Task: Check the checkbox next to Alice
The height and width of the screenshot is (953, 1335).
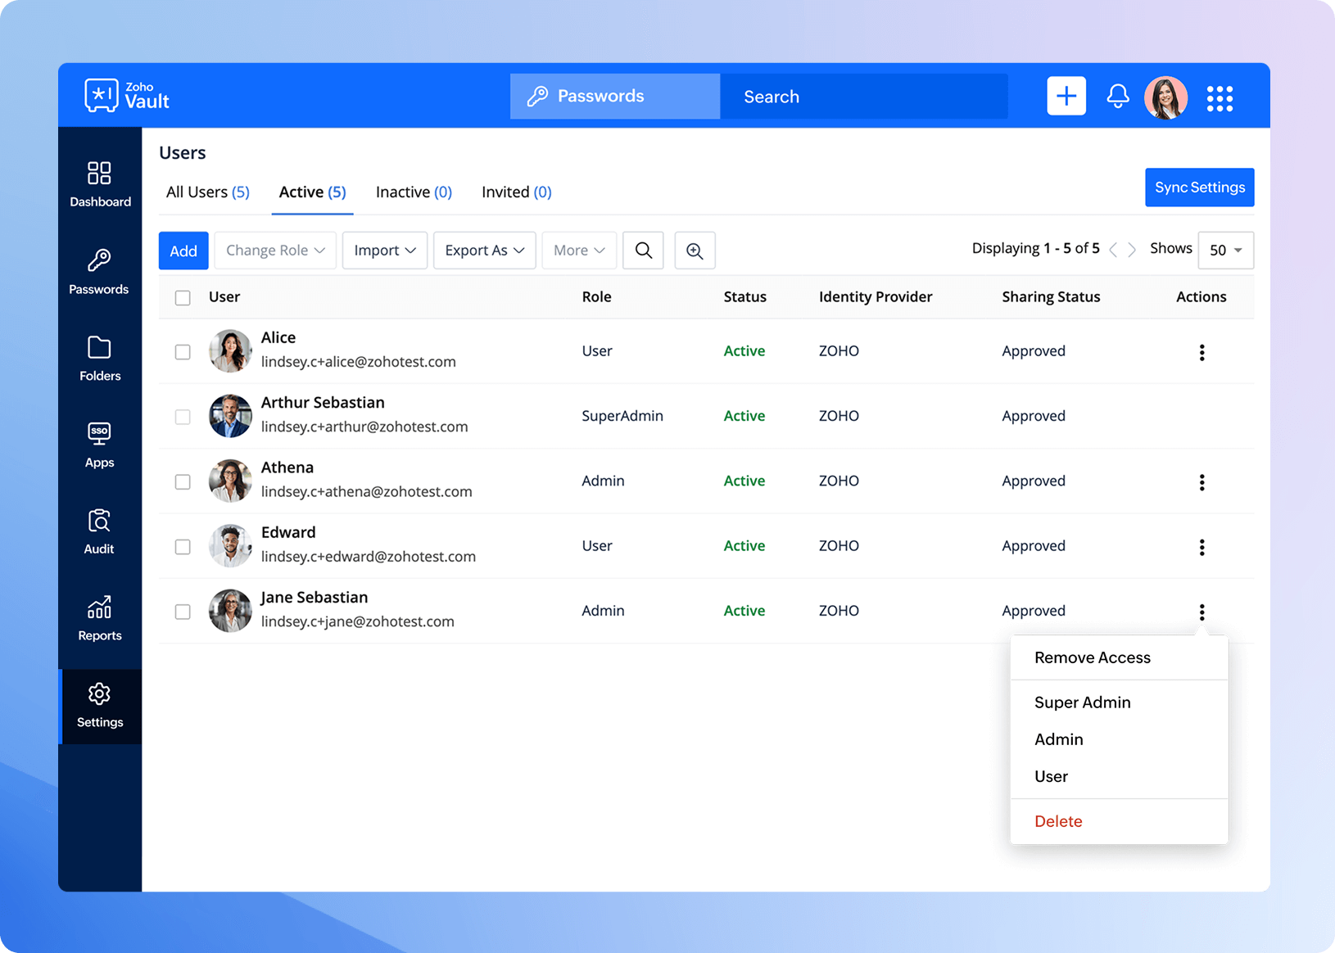Action: click(182, 352)
